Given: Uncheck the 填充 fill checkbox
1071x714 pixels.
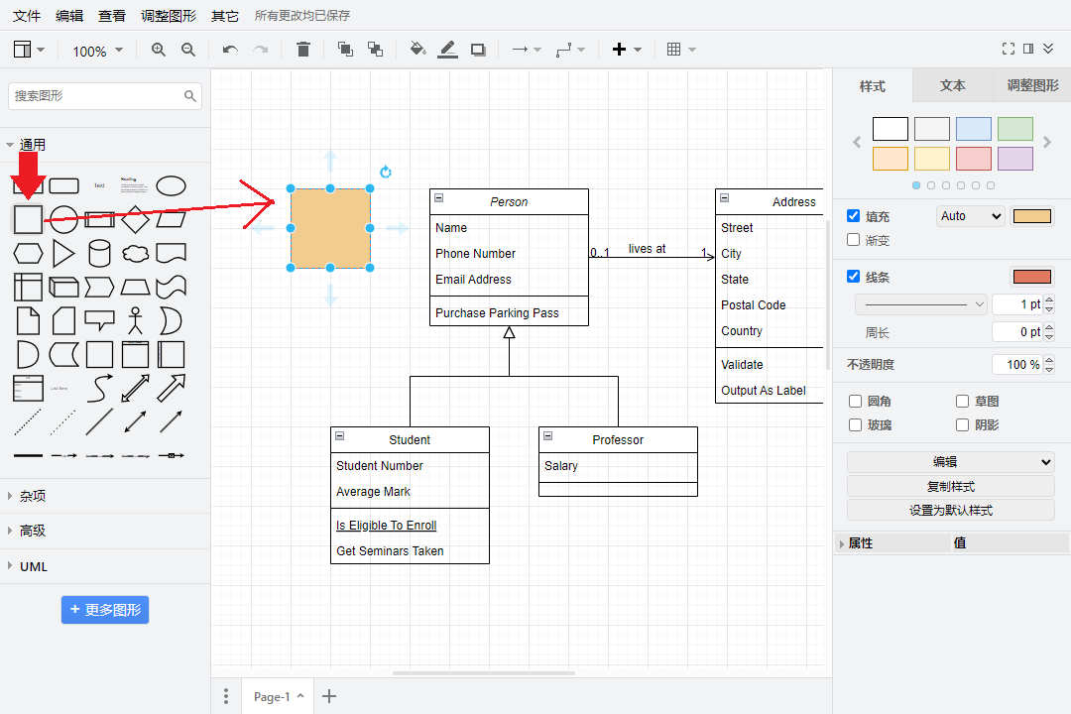Looking at the screenshot, I should tap(854, 216).
